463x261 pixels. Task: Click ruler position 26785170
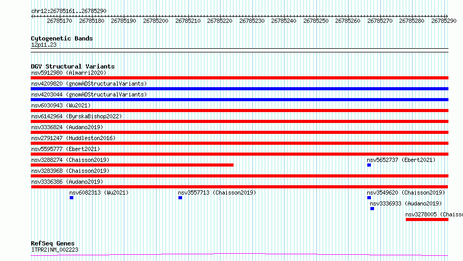pyautogui.click(x=59, y=21)
